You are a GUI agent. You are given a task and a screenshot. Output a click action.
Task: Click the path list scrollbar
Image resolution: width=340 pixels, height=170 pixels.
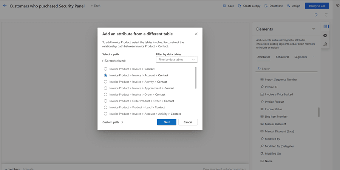point(196,78)
